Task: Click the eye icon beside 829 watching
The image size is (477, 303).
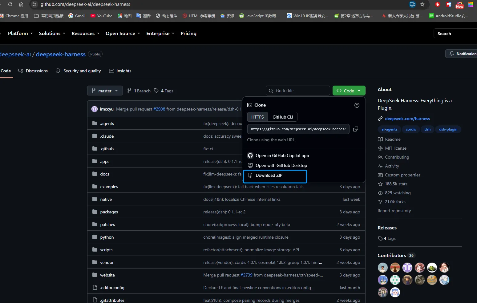Action: 380,193
